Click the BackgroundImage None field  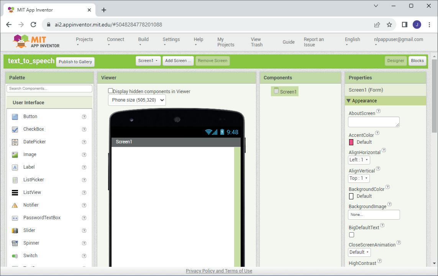[x=374, y=215]
